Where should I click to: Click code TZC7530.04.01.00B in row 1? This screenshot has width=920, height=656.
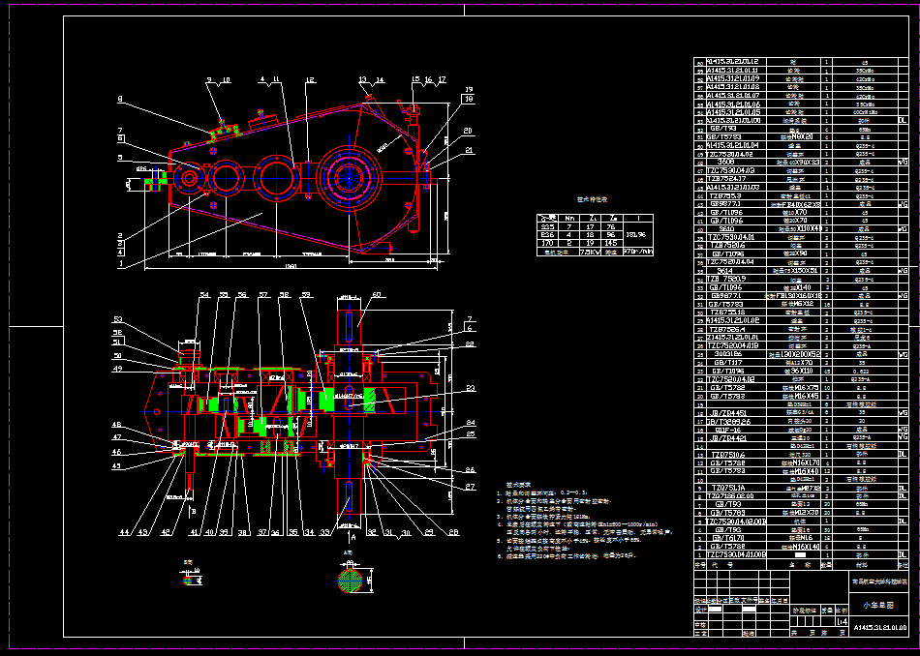click(x=736, y=554)
